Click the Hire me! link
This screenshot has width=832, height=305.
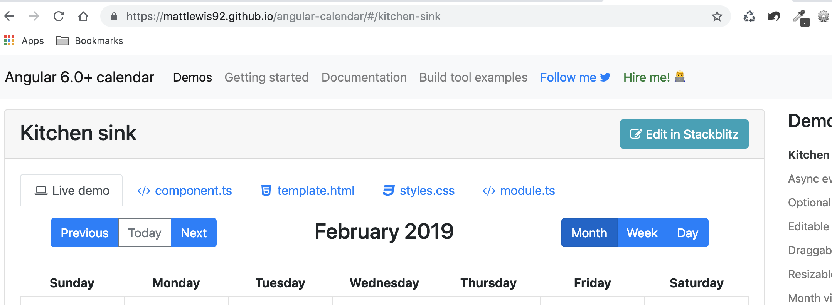pyautogui.click(x=654, y=77)
